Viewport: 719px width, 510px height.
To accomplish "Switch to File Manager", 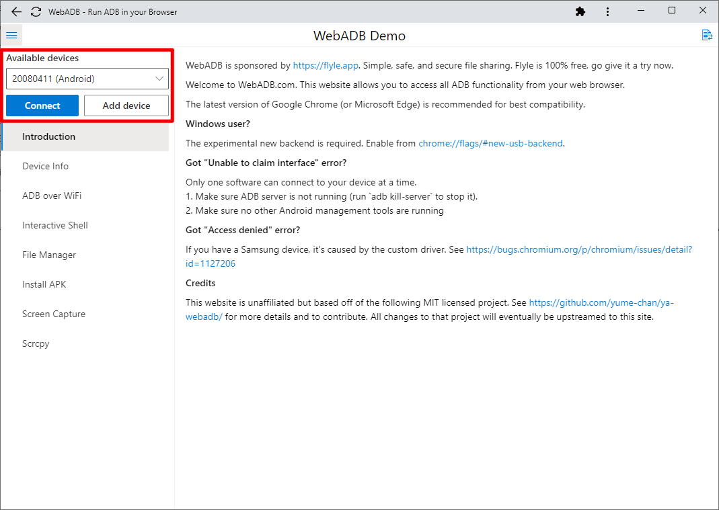I will click(x=49, y=255).
